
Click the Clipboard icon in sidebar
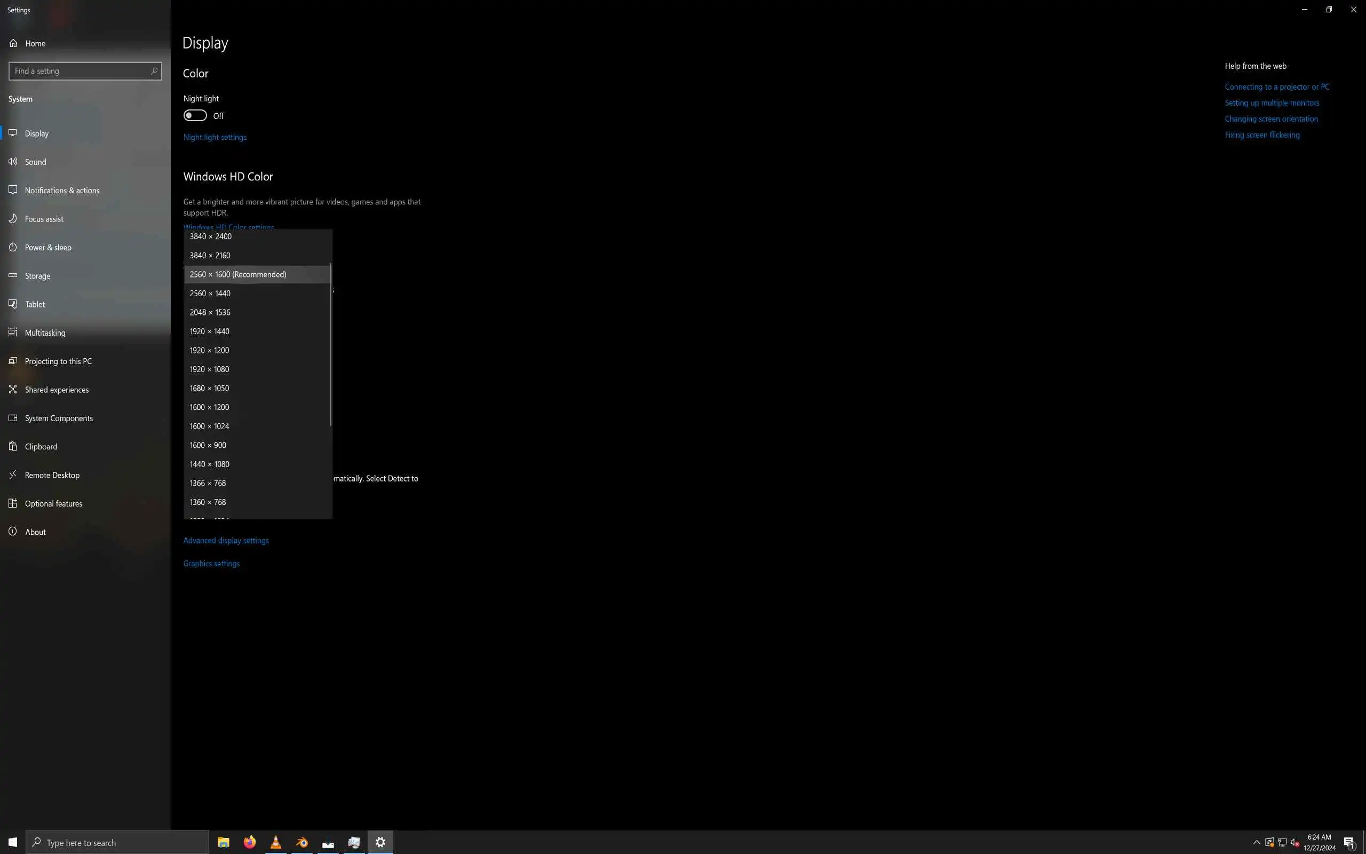(12, 446)
